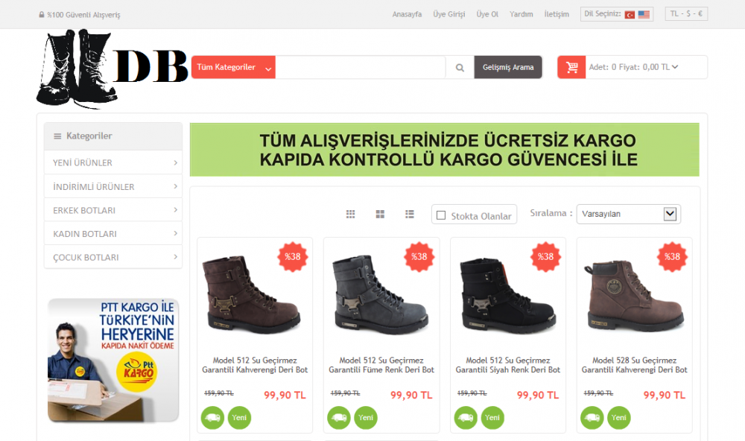Screen dimensions: 745x441
Task: Select US flag language icon
Action: 644,15
